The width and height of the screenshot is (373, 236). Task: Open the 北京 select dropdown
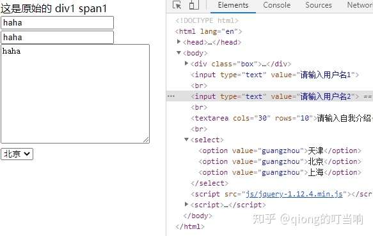17,154
